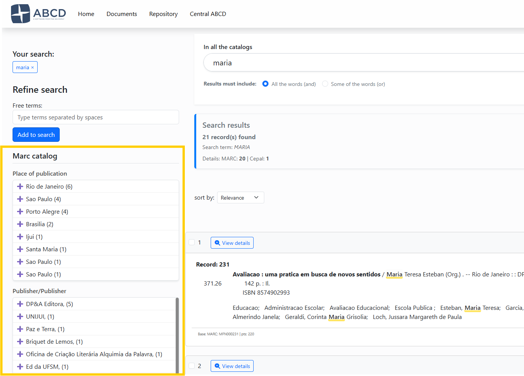This screenshot has width=524, height=376.
Task: Tick the checkbox for result 1
Action: 192,242
